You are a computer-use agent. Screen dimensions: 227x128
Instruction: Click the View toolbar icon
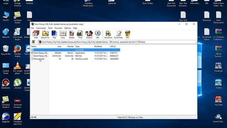coord(63,34)
